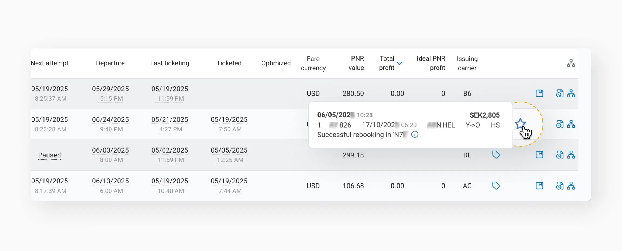Click the tag icon in the AC row
The width and height of the screenshot is (622, 251).
495,186
